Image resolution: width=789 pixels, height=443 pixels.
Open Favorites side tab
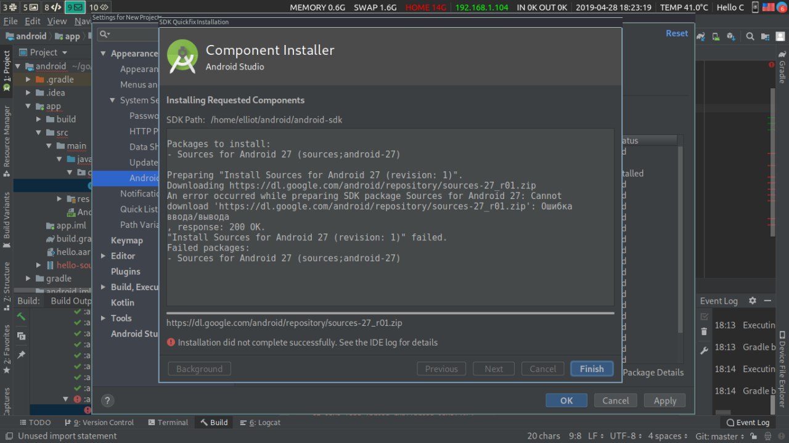click(x=7, y=349)
